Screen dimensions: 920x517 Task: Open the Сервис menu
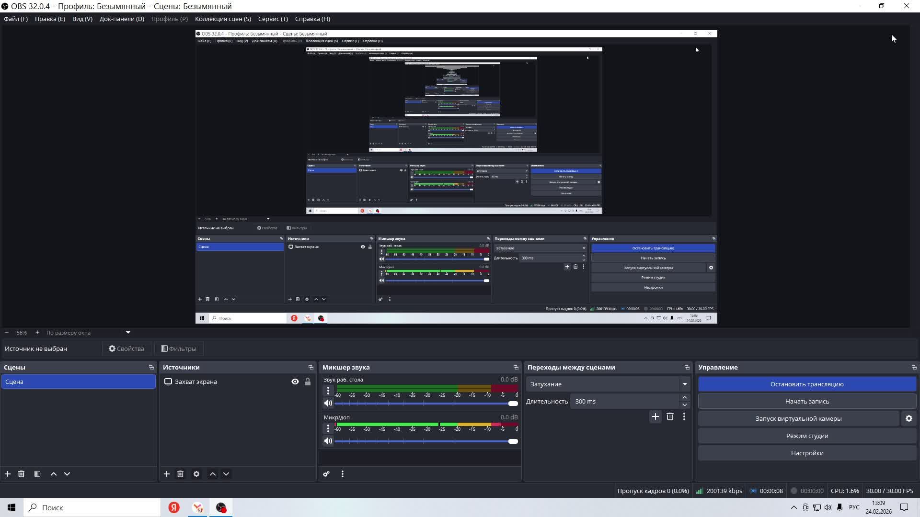(x=273, y=19)
